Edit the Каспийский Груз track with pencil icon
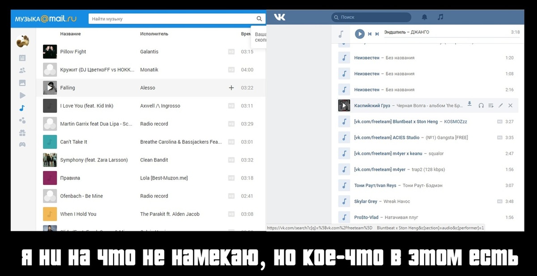Viewport: 537px width, 276px height. (x=501, y=105)
